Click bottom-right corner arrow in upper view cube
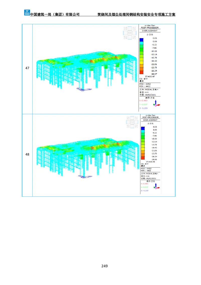Image resolution: width=201 pixels, height=285 pixels. click(134, 38)
